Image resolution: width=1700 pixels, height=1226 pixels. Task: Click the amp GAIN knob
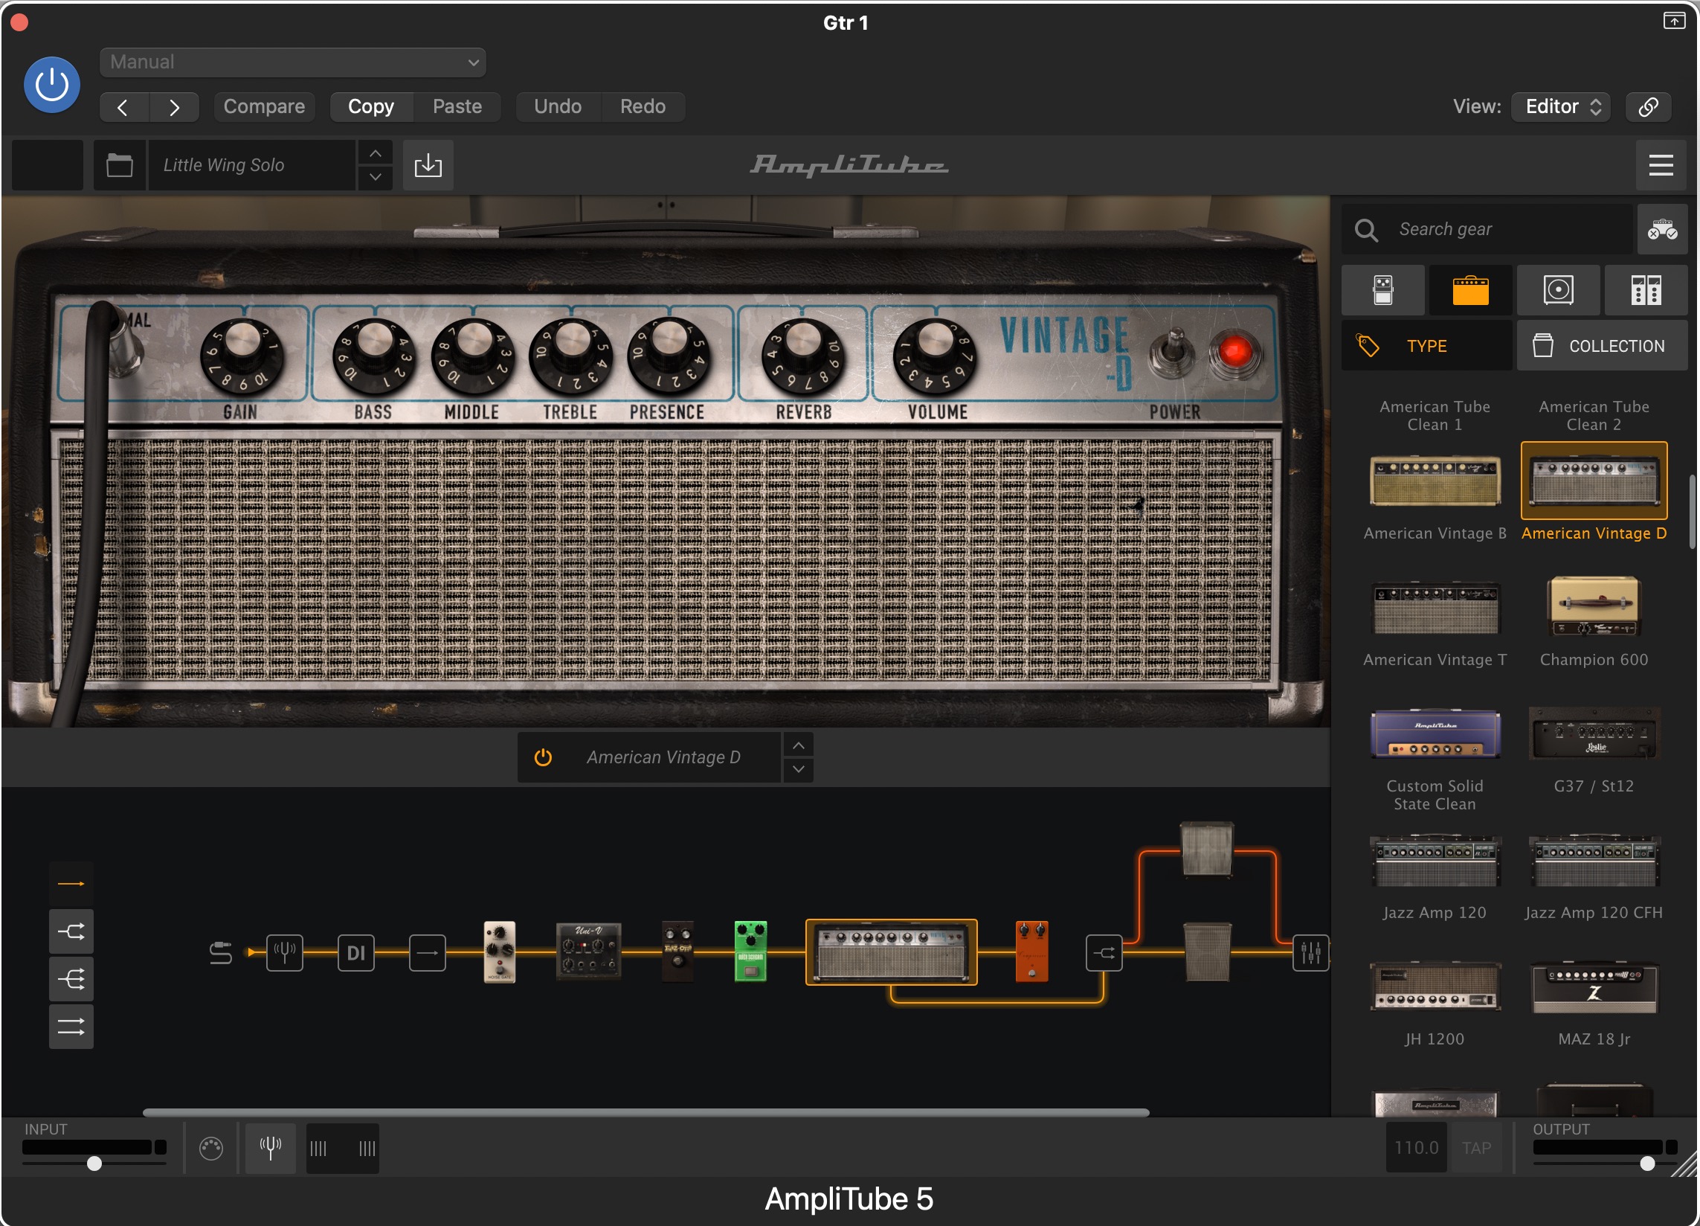[x=242, y=356]
